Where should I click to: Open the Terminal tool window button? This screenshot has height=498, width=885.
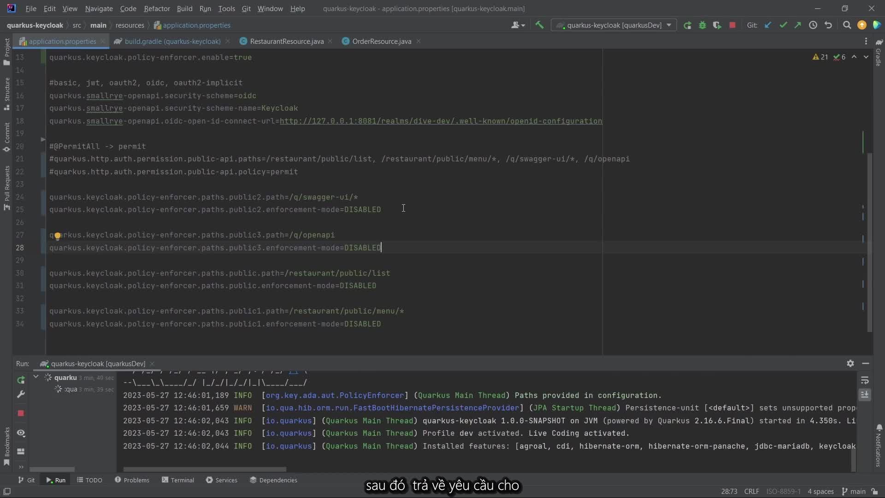[177, 480]
